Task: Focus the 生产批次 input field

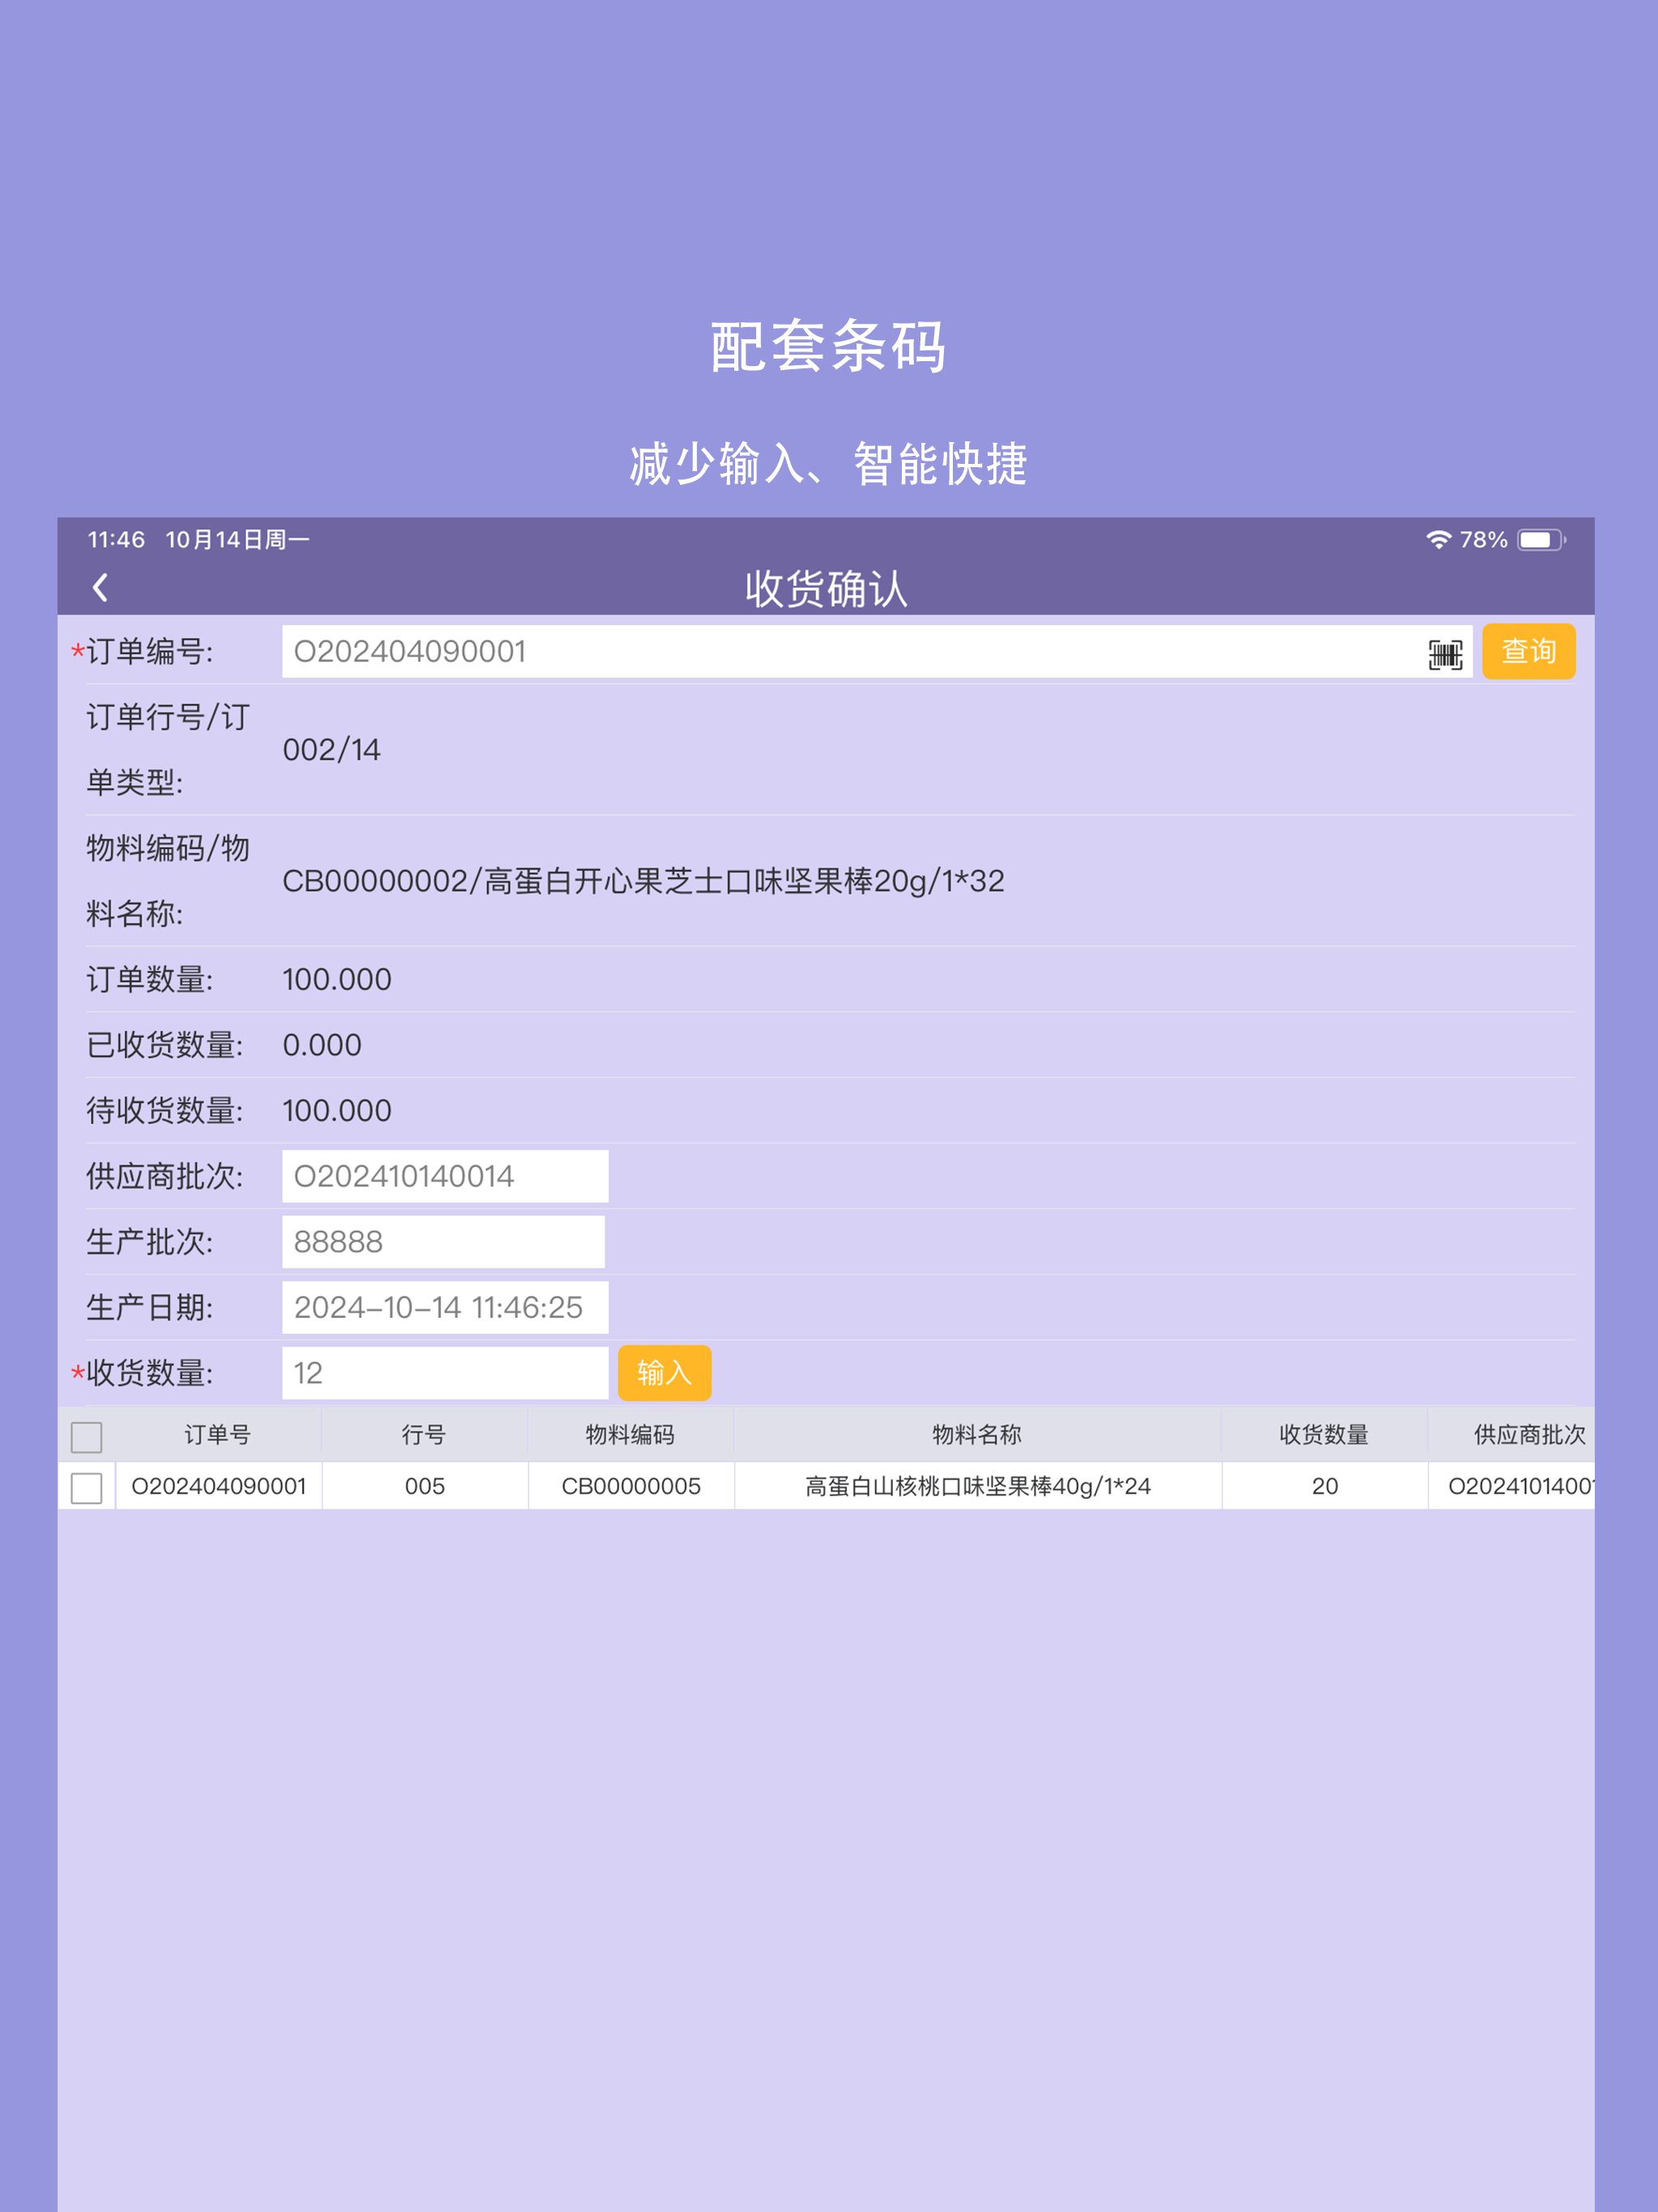Action: coord(443,1241)
